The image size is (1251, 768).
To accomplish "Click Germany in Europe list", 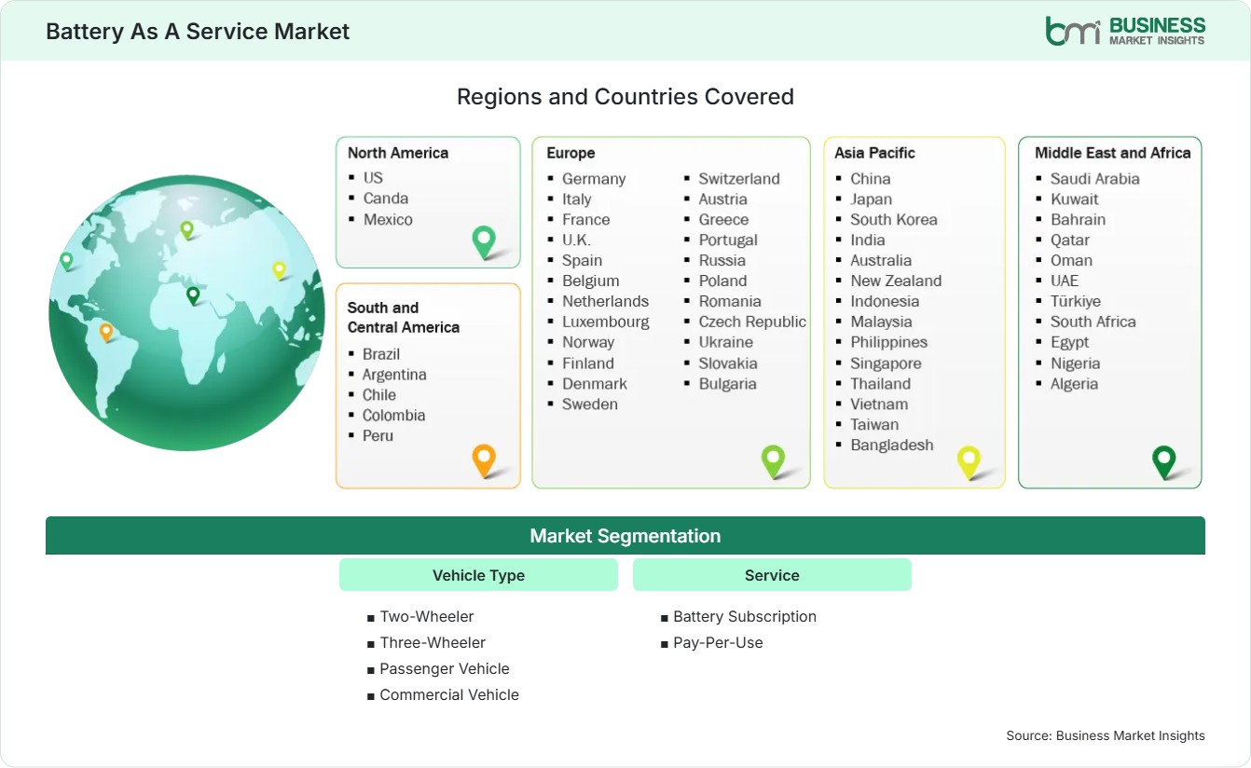I will [x=594, y=178].
